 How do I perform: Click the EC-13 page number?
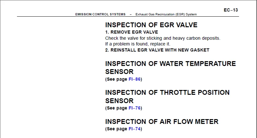pos(231,10)
